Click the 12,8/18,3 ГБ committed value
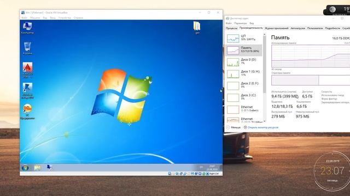The width and height of the screenshot is (350, 196). point(282,106)
